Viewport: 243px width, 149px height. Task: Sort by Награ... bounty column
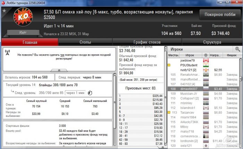216,55
